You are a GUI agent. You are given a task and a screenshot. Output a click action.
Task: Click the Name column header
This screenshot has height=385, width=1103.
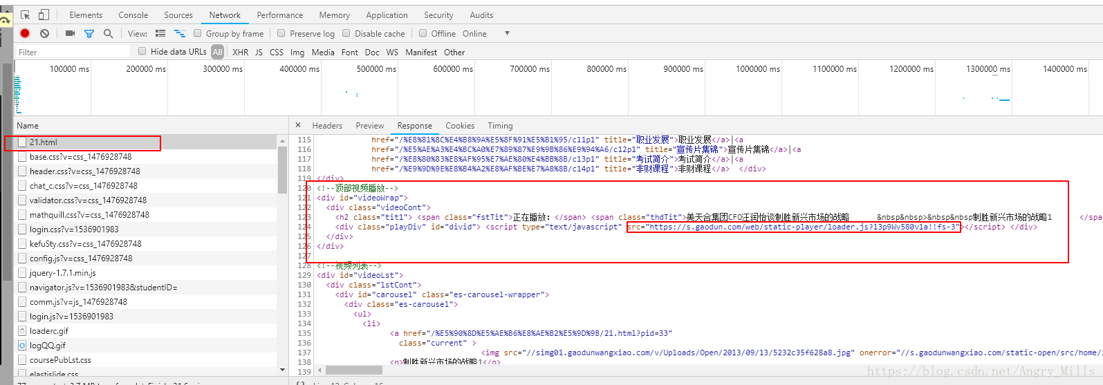coord(28,125)
